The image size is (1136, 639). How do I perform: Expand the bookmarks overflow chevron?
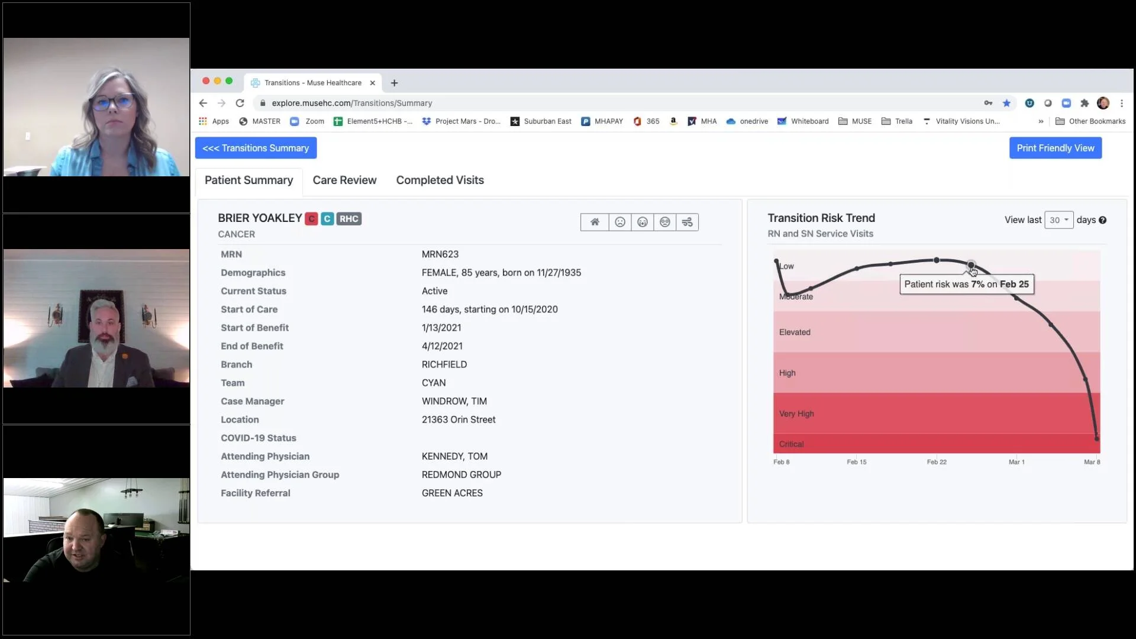[1041, 121]
